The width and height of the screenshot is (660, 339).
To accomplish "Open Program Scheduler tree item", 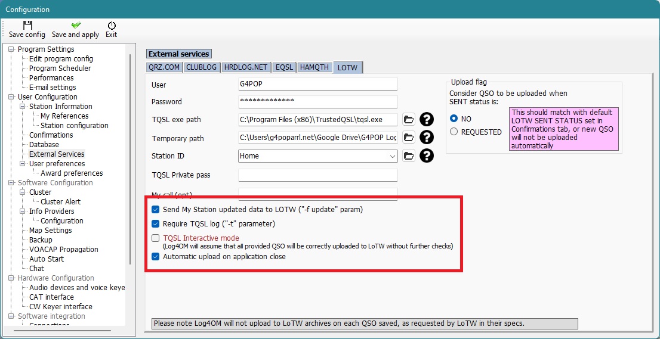I will pyautogui.click(x=60, y=69).
